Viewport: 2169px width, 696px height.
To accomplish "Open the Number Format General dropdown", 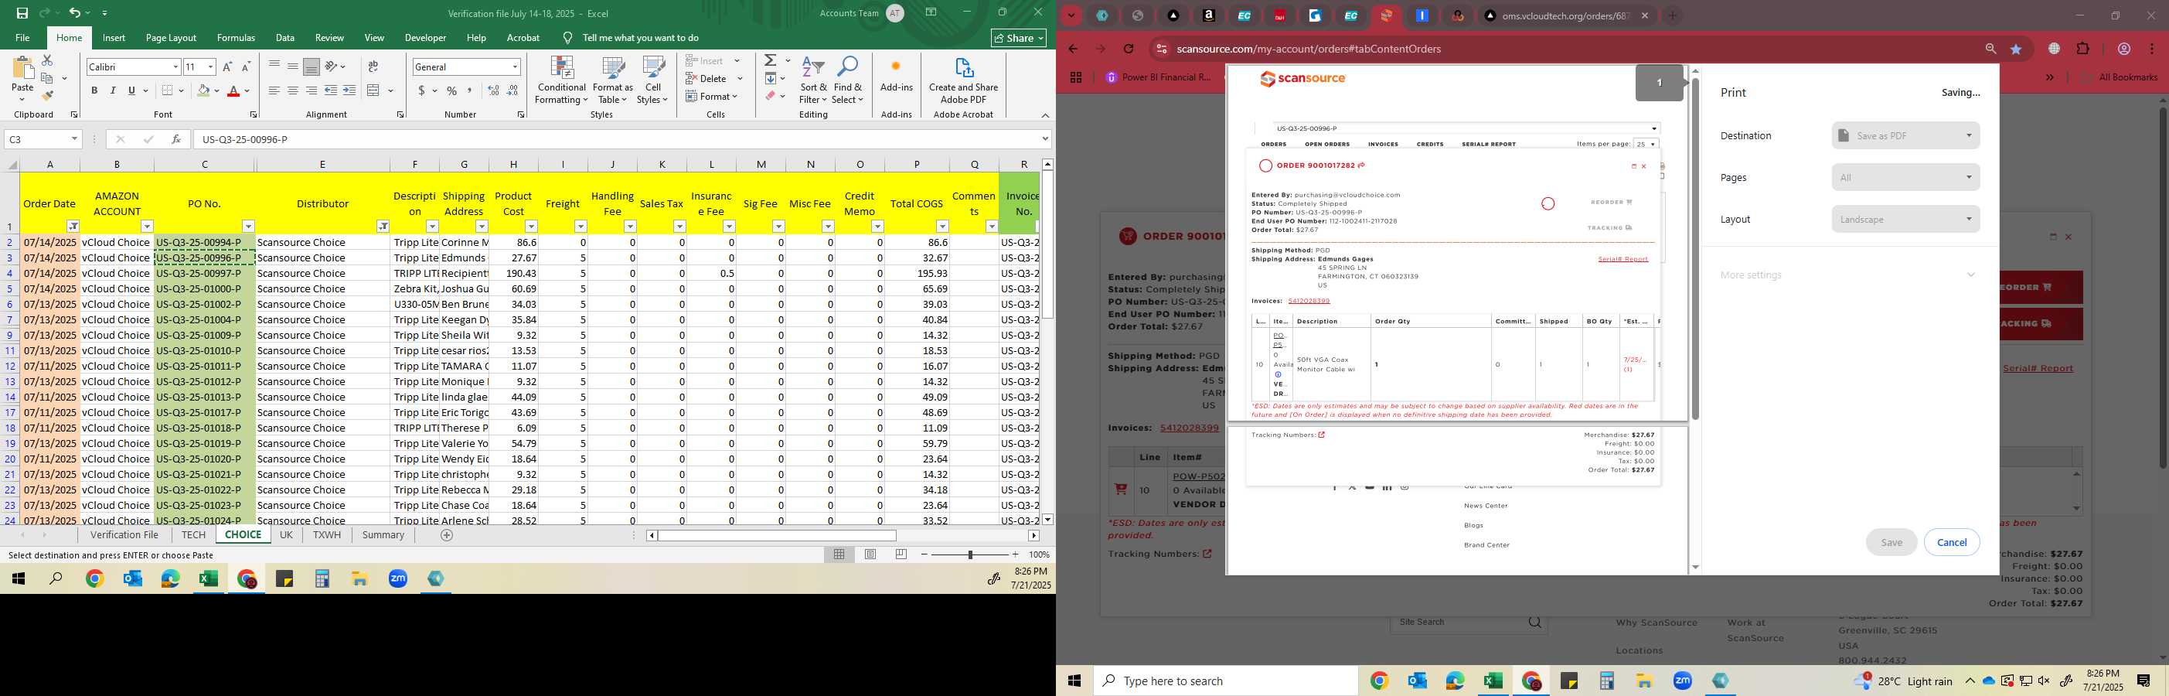I will coord(515,67).
